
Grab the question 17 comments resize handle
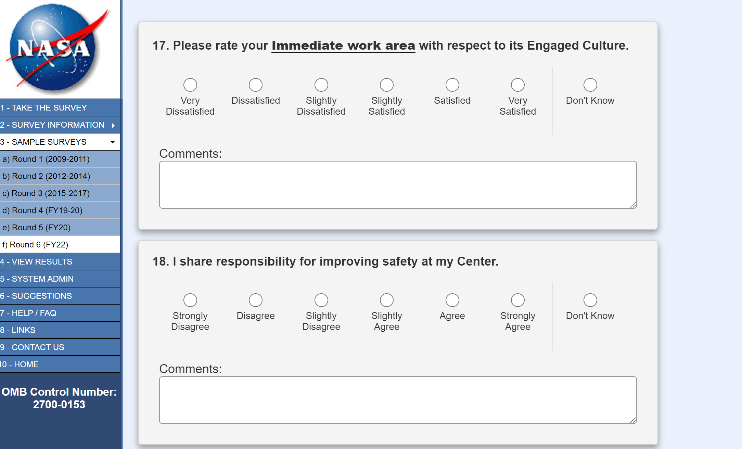633,205
